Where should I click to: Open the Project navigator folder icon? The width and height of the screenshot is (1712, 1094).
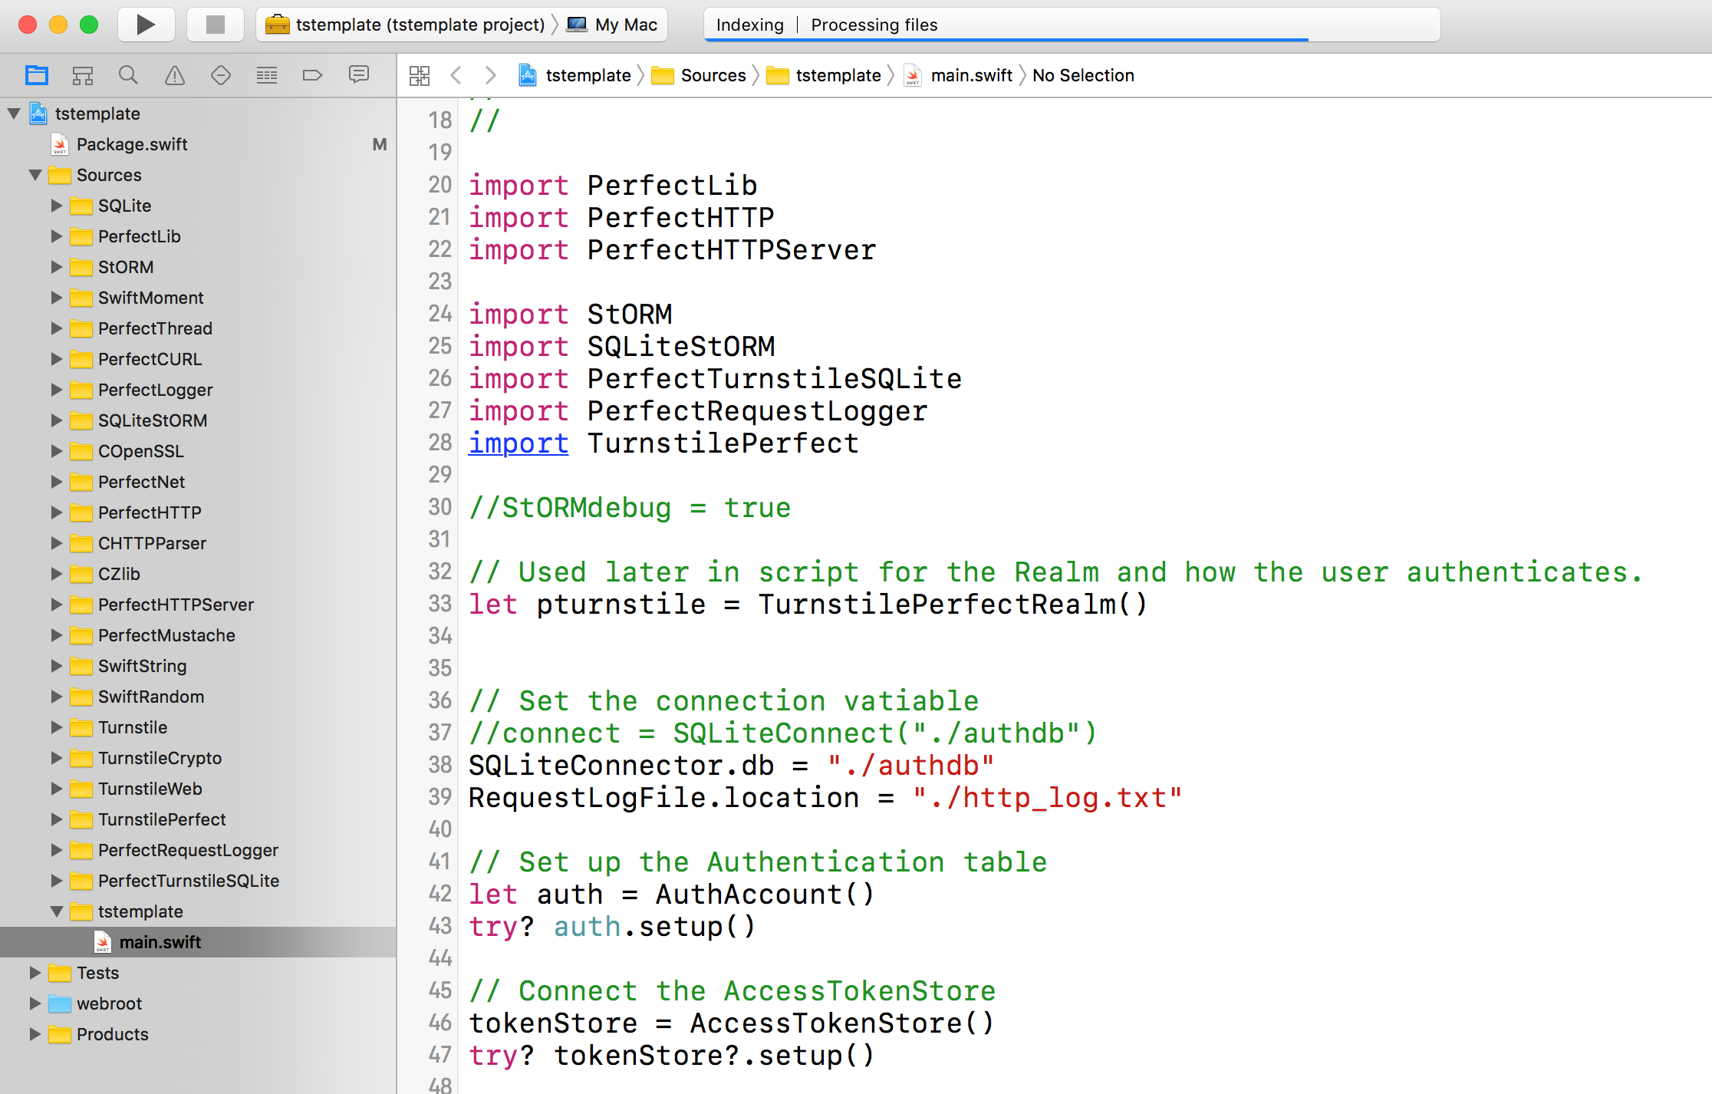[x=37, y=75]
